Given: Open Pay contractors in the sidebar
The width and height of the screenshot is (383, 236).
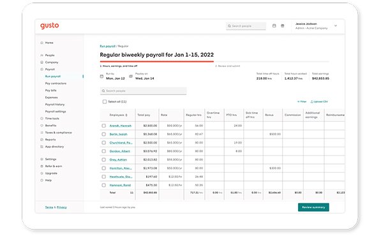Looking at the screenshot, I should pos(56,84).
